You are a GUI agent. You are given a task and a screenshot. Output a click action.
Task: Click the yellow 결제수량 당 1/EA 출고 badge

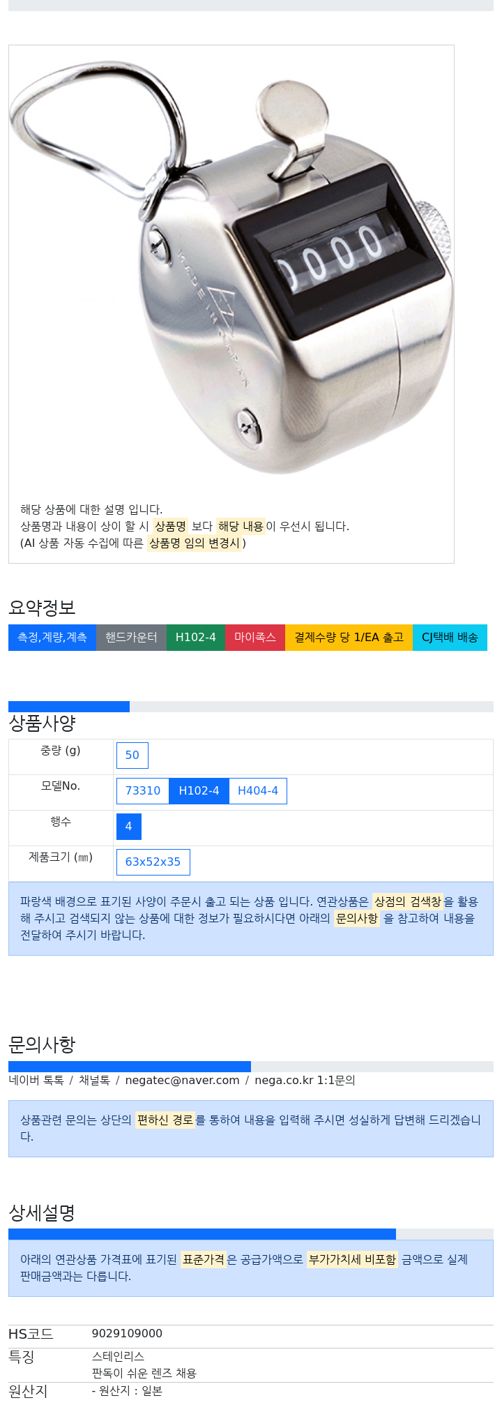coord(349,638)
